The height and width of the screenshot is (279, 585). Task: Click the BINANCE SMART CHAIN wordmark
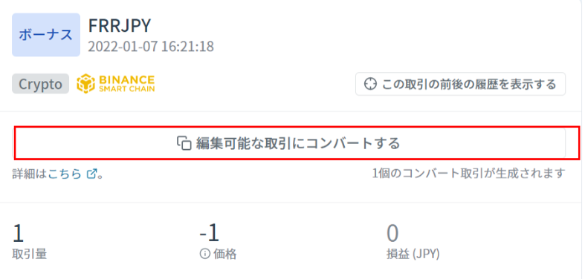pyautogui.click(x=126, y=83)
